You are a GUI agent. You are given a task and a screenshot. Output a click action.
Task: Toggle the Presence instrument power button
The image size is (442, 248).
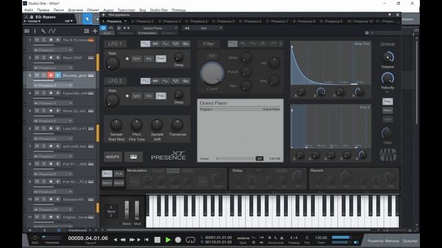(x=104, y=28)
